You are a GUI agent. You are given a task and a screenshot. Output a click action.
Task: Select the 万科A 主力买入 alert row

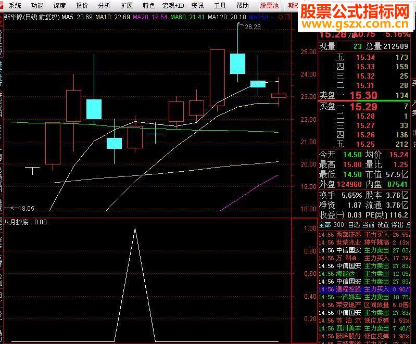coord(364,258)
